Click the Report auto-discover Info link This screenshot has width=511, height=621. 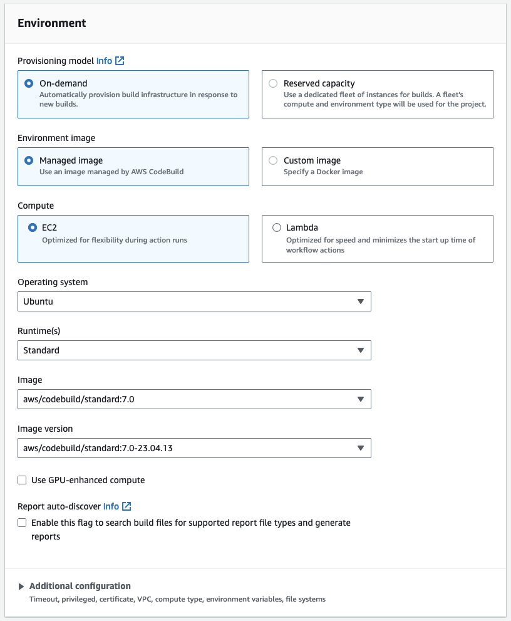coord(111,506)
